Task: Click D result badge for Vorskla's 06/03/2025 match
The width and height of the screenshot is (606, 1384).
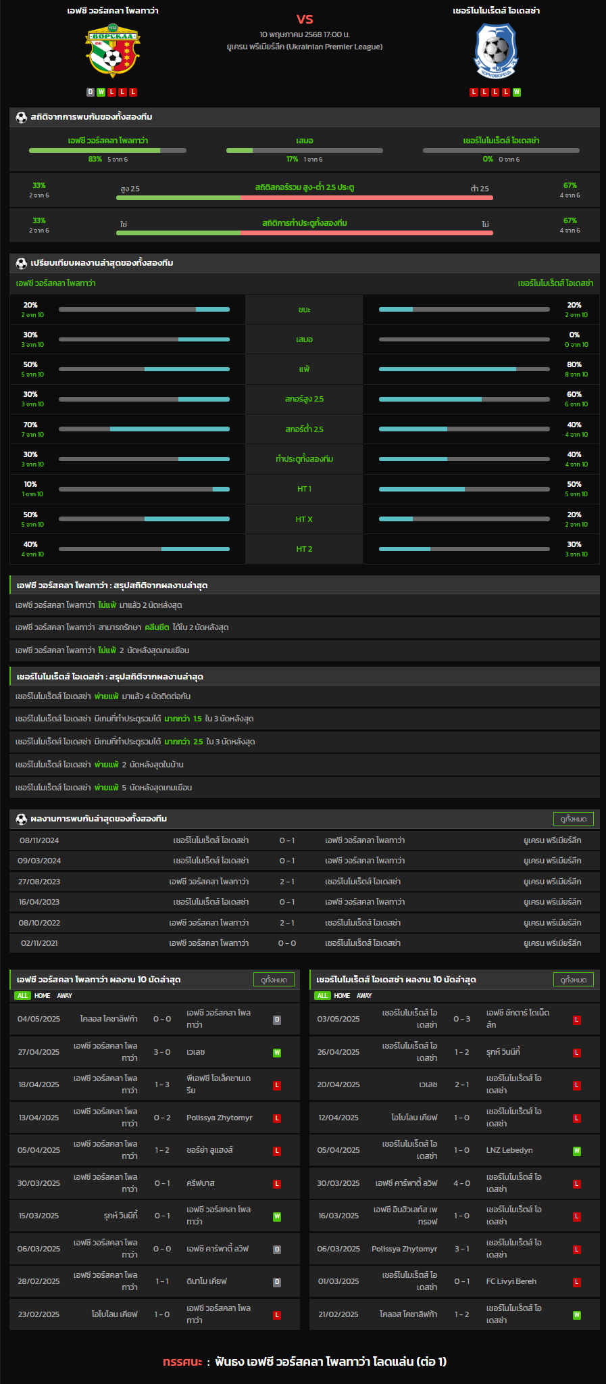Action: pyautogui.click(x=277, y=1249)
